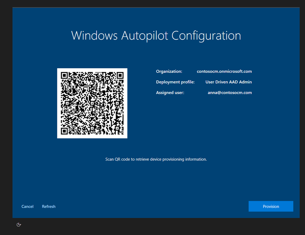Screen dimensions: 305x235
Task: Select the QR code image
Action: [92, 103]
